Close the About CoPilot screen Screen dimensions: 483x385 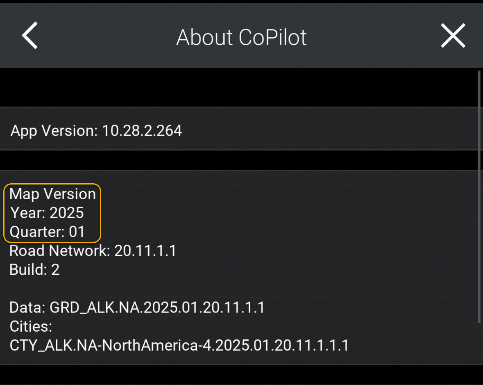pyautogui.click(x=453, y=36)
